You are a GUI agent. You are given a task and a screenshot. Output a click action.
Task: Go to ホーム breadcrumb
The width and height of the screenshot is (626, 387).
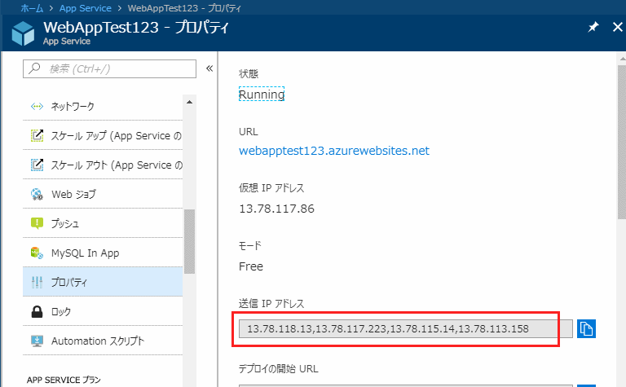32,8
